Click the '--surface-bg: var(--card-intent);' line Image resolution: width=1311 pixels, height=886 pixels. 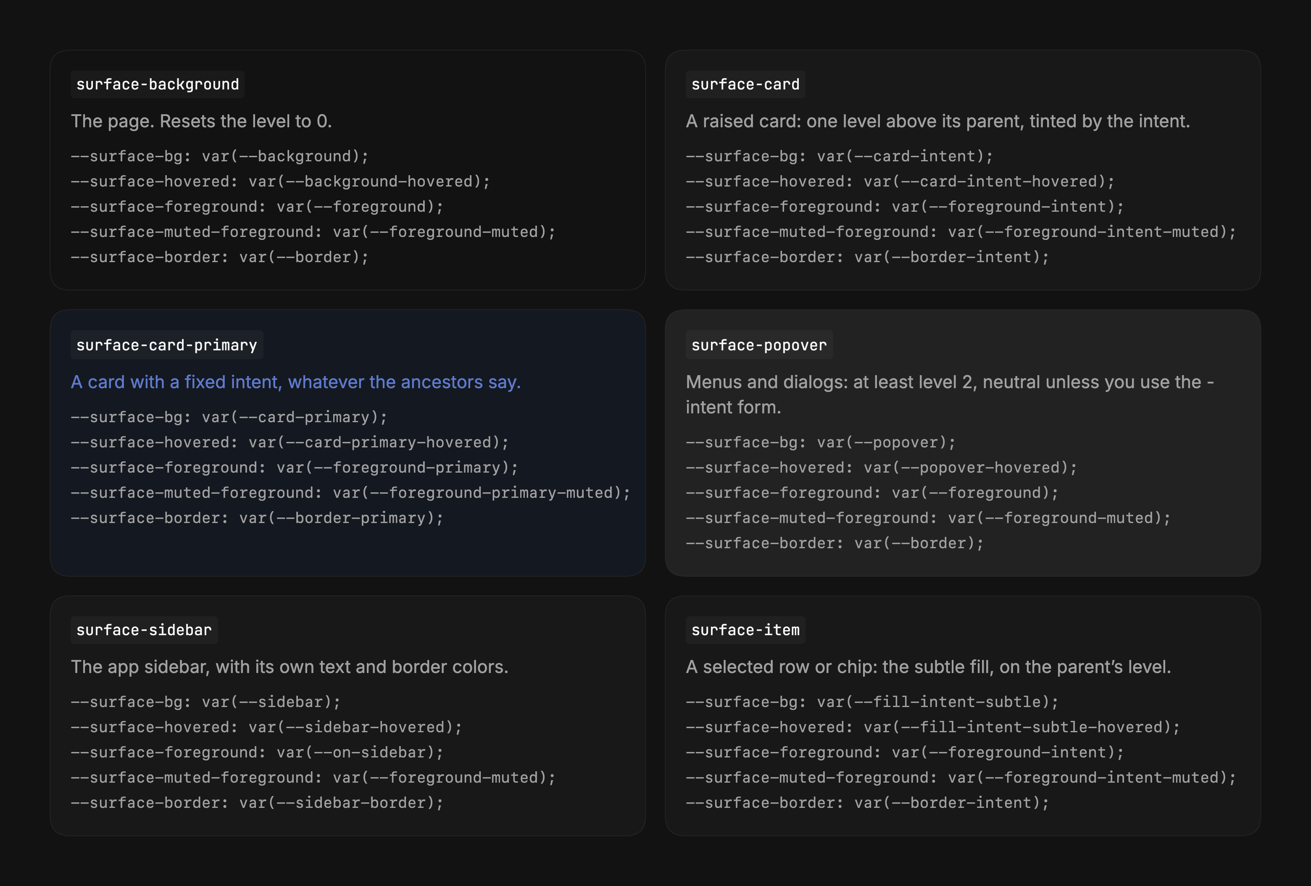click(840, 156)
